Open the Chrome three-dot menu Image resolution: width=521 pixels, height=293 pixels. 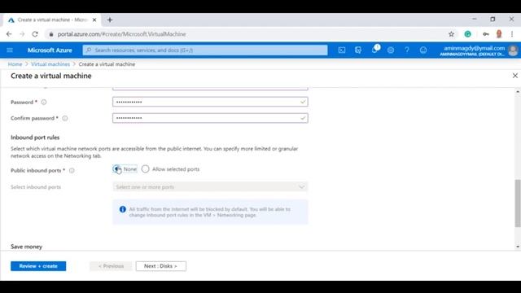[512, 34]
